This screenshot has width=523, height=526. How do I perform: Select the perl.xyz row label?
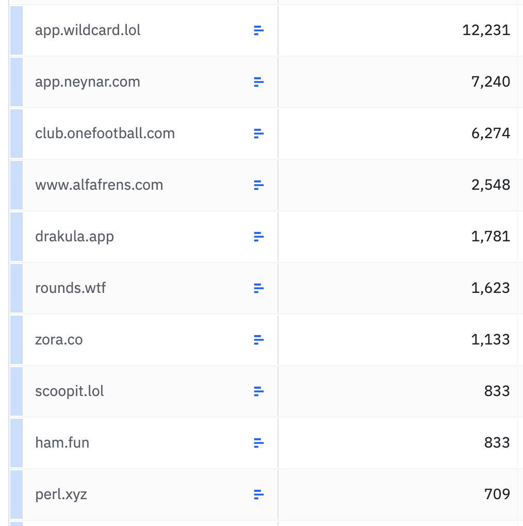coord(61,495)
